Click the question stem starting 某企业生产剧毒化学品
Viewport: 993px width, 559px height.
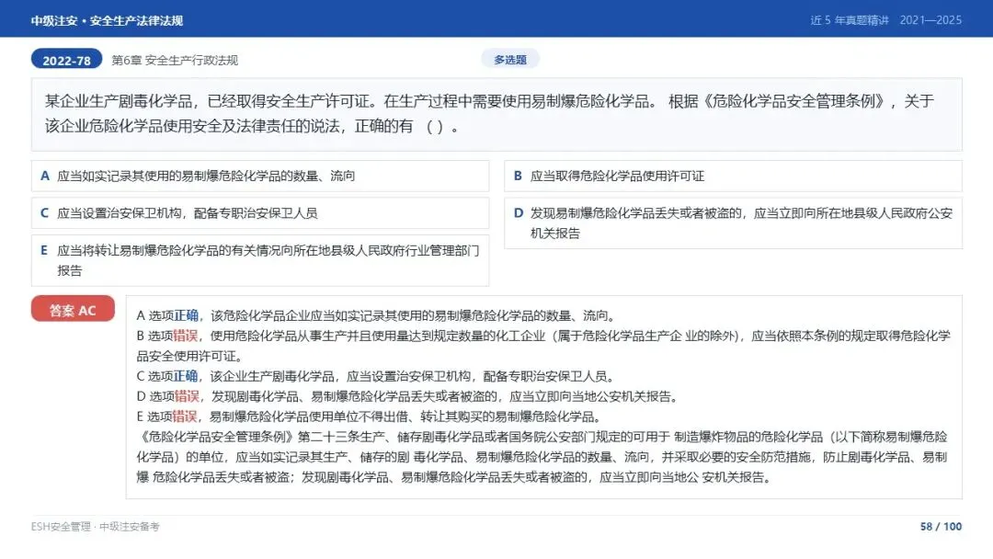[x=496, y=114]
